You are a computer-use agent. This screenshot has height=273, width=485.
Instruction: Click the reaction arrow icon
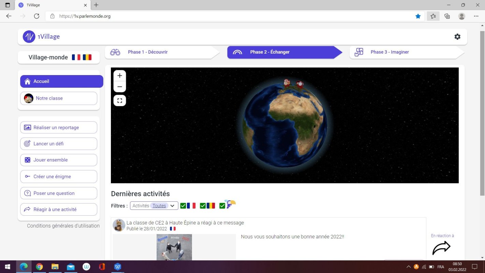441,248
